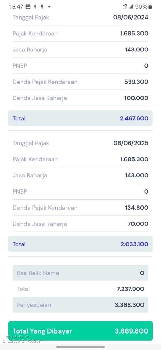Tap the notification dot in status bar
This screenshot has width=161, height=350.
click(x=49, y=7)
